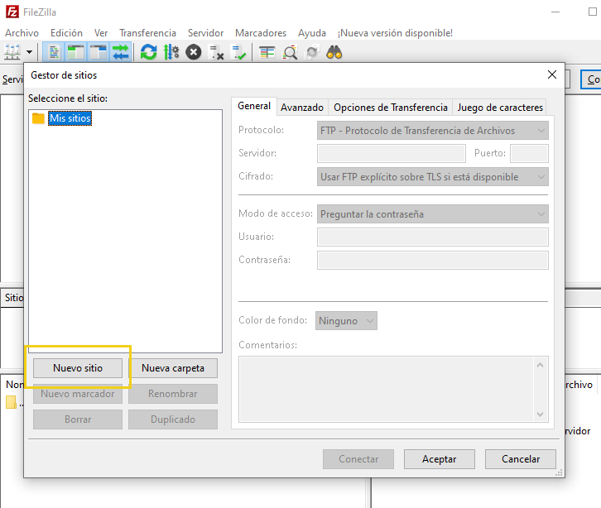Open the Archivo menu
This screenshot has width=601, height=508.
pos(22,33)
